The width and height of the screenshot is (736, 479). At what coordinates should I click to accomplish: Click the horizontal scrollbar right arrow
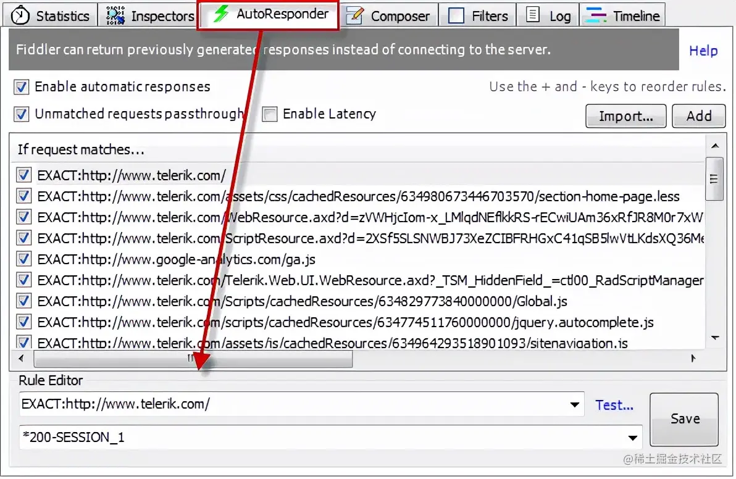693,359
